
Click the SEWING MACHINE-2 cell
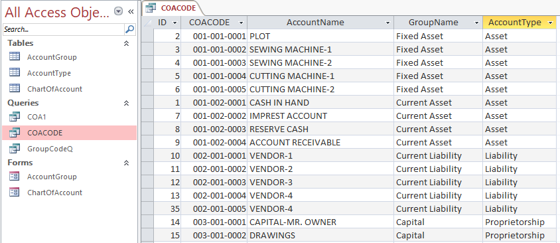pos(320,62)
